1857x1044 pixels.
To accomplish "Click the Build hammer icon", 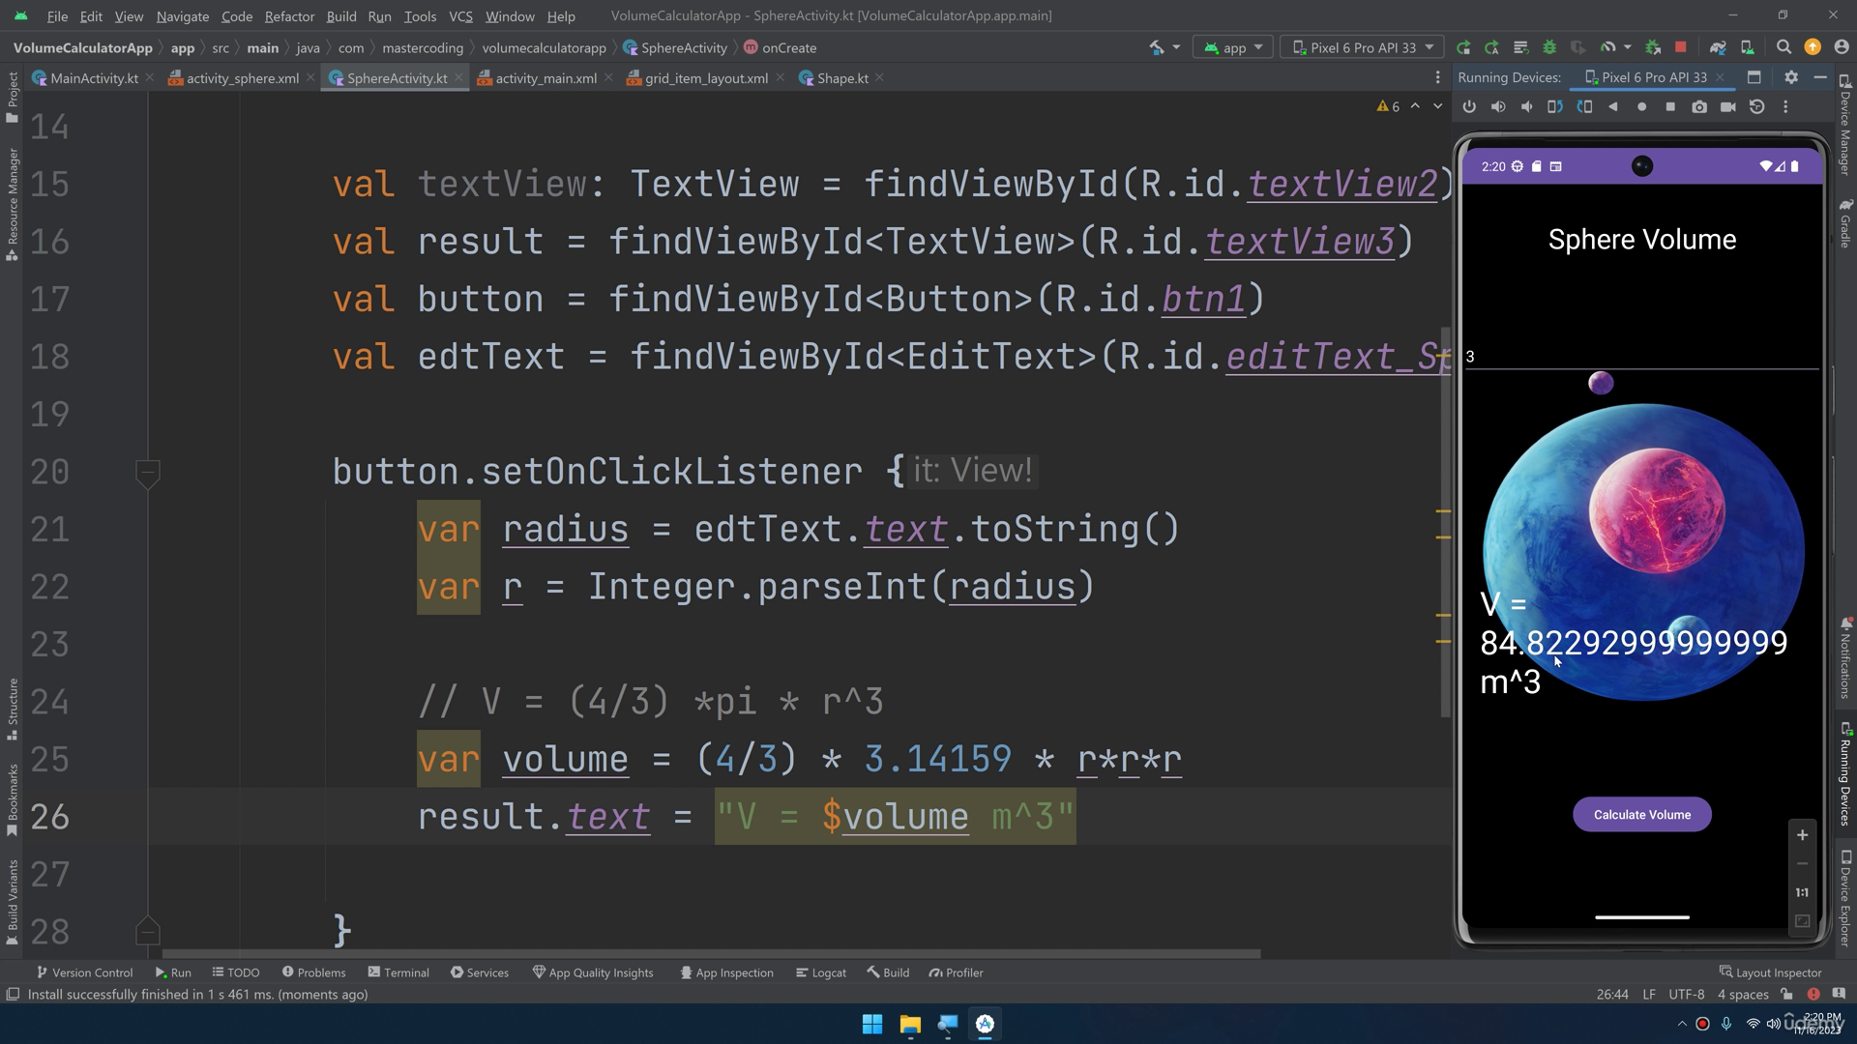I will coord(1156,47).
